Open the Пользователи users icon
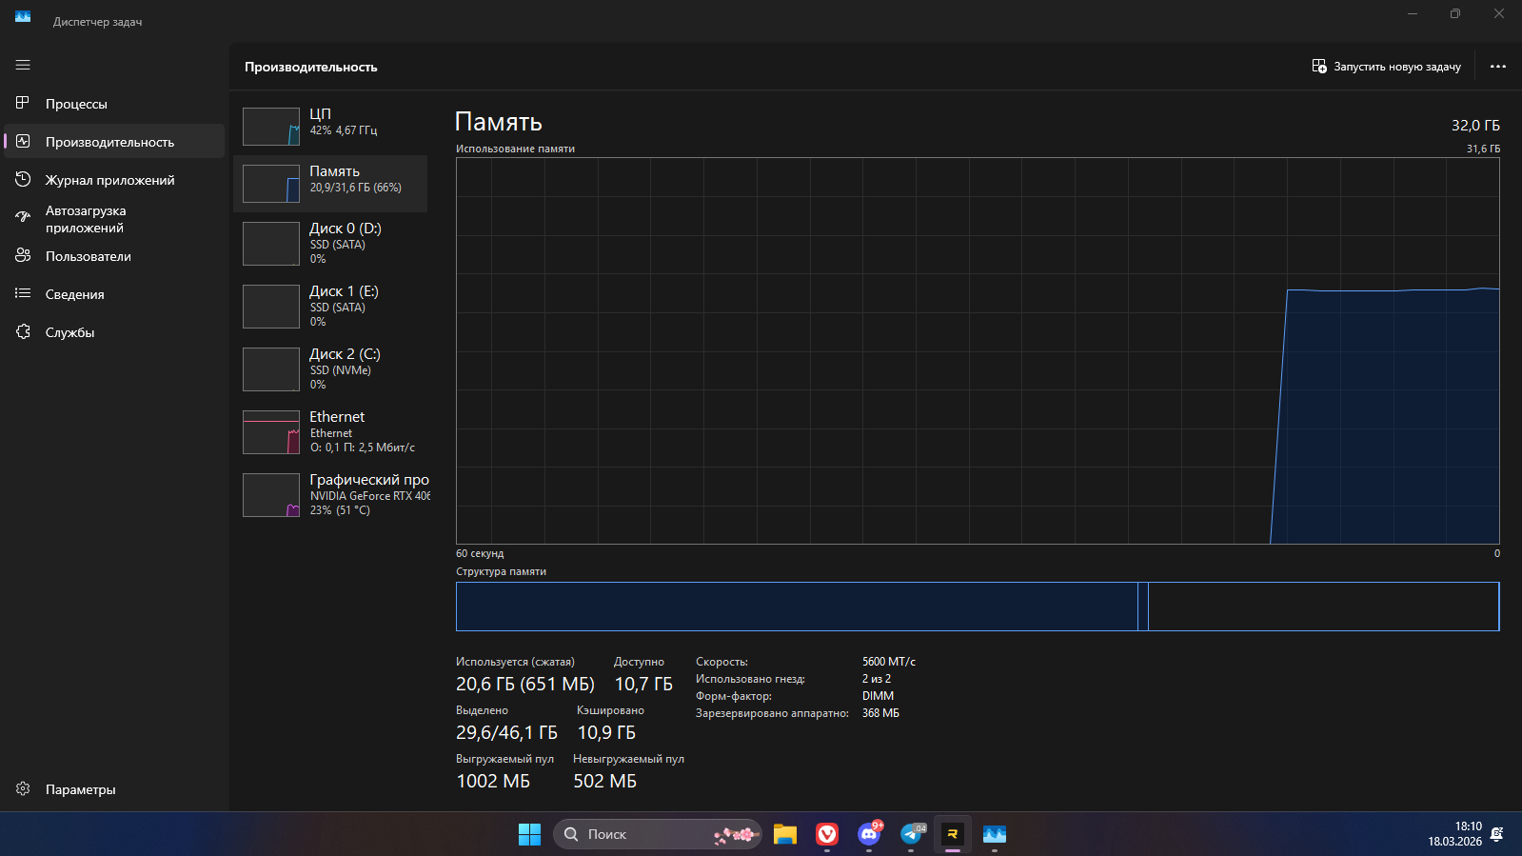The height and width of the screenshot is (856, 1522). coord(23,255)
